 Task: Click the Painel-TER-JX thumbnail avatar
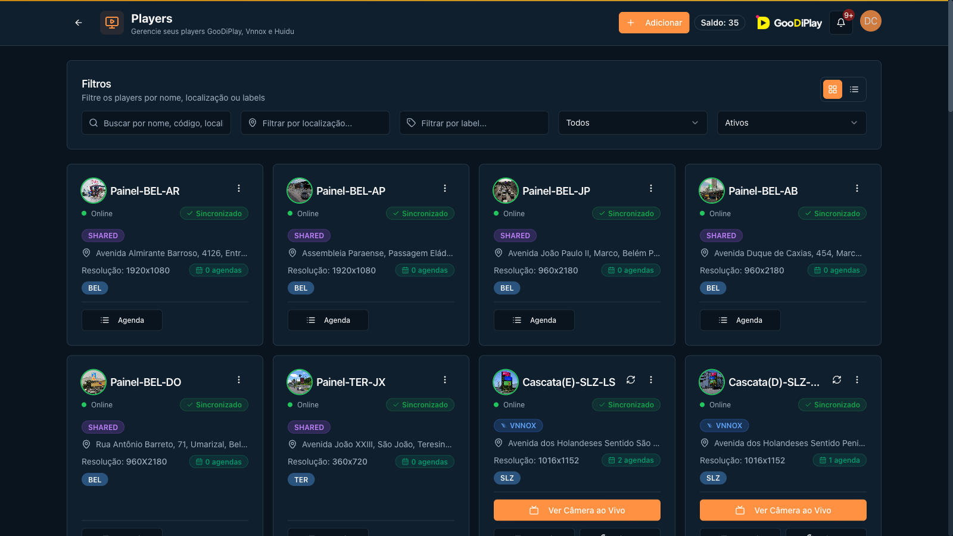300,382
